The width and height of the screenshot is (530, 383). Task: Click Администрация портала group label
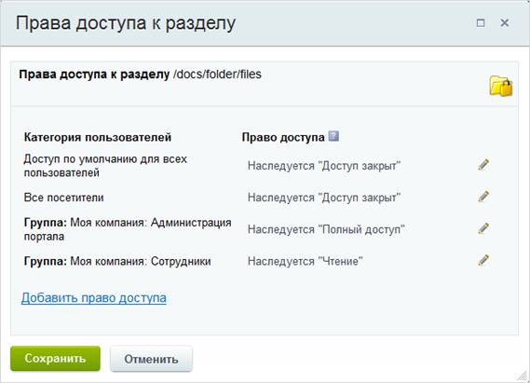(128, 229)
